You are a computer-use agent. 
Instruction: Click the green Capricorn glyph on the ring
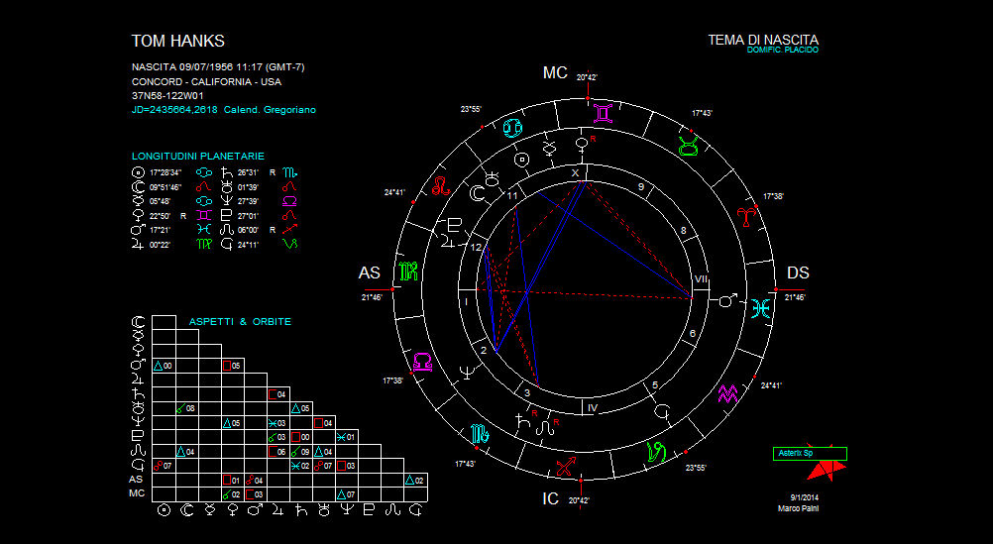pos(656,452)
